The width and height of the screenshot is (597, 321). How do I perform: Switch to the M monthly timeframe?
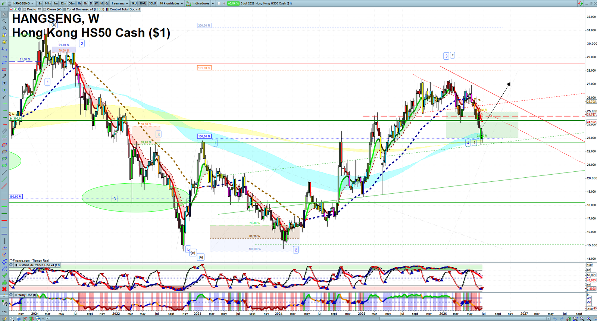click(x=101, y=3)
